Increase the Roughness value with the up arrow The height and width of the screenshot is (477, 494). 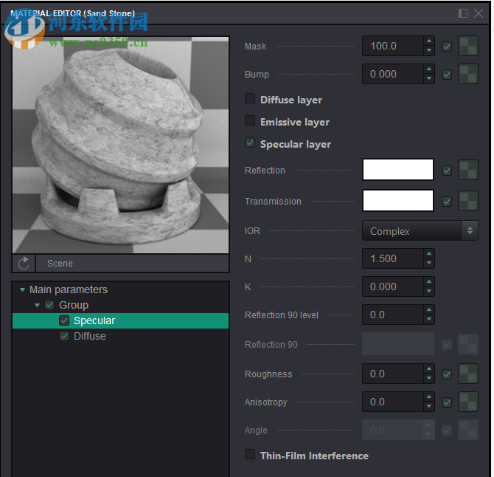click(x=429, y=368)
